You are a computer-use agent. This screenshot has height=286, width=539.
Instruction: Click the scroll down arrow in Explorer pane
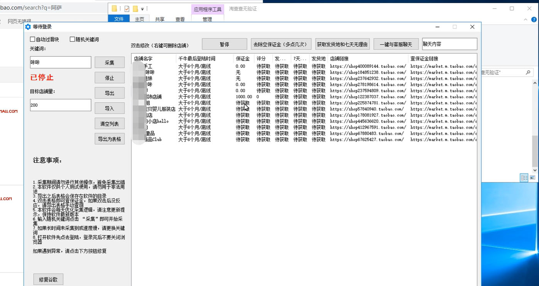[535, 170]
